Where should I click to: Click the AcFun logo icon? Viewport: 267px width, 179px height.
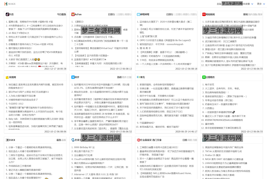[x=73, y=14]
